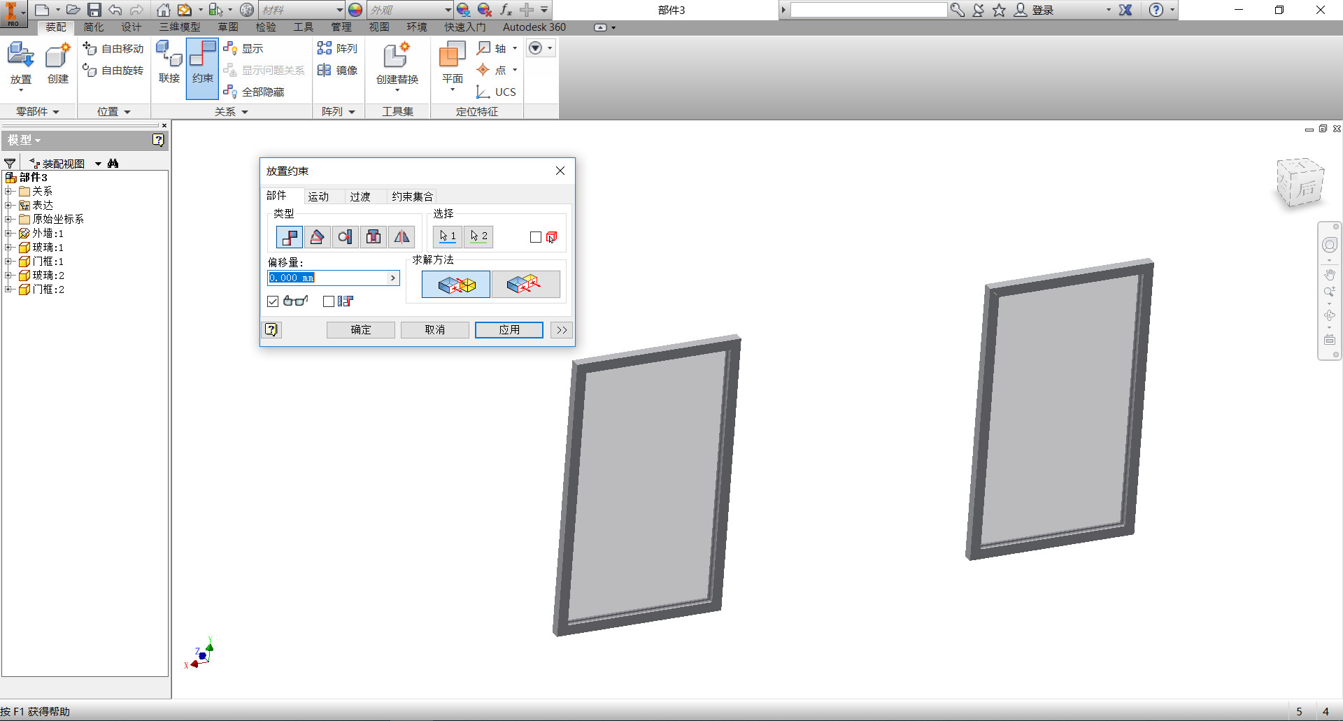This screenshot has width=1343, height=721.
Task: Click the 阵列 pattern tool
Action: coord(337,48)
